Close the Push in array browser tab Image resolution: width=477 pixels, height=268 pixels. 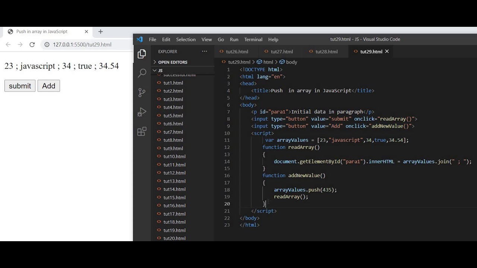tap(86, 32)
